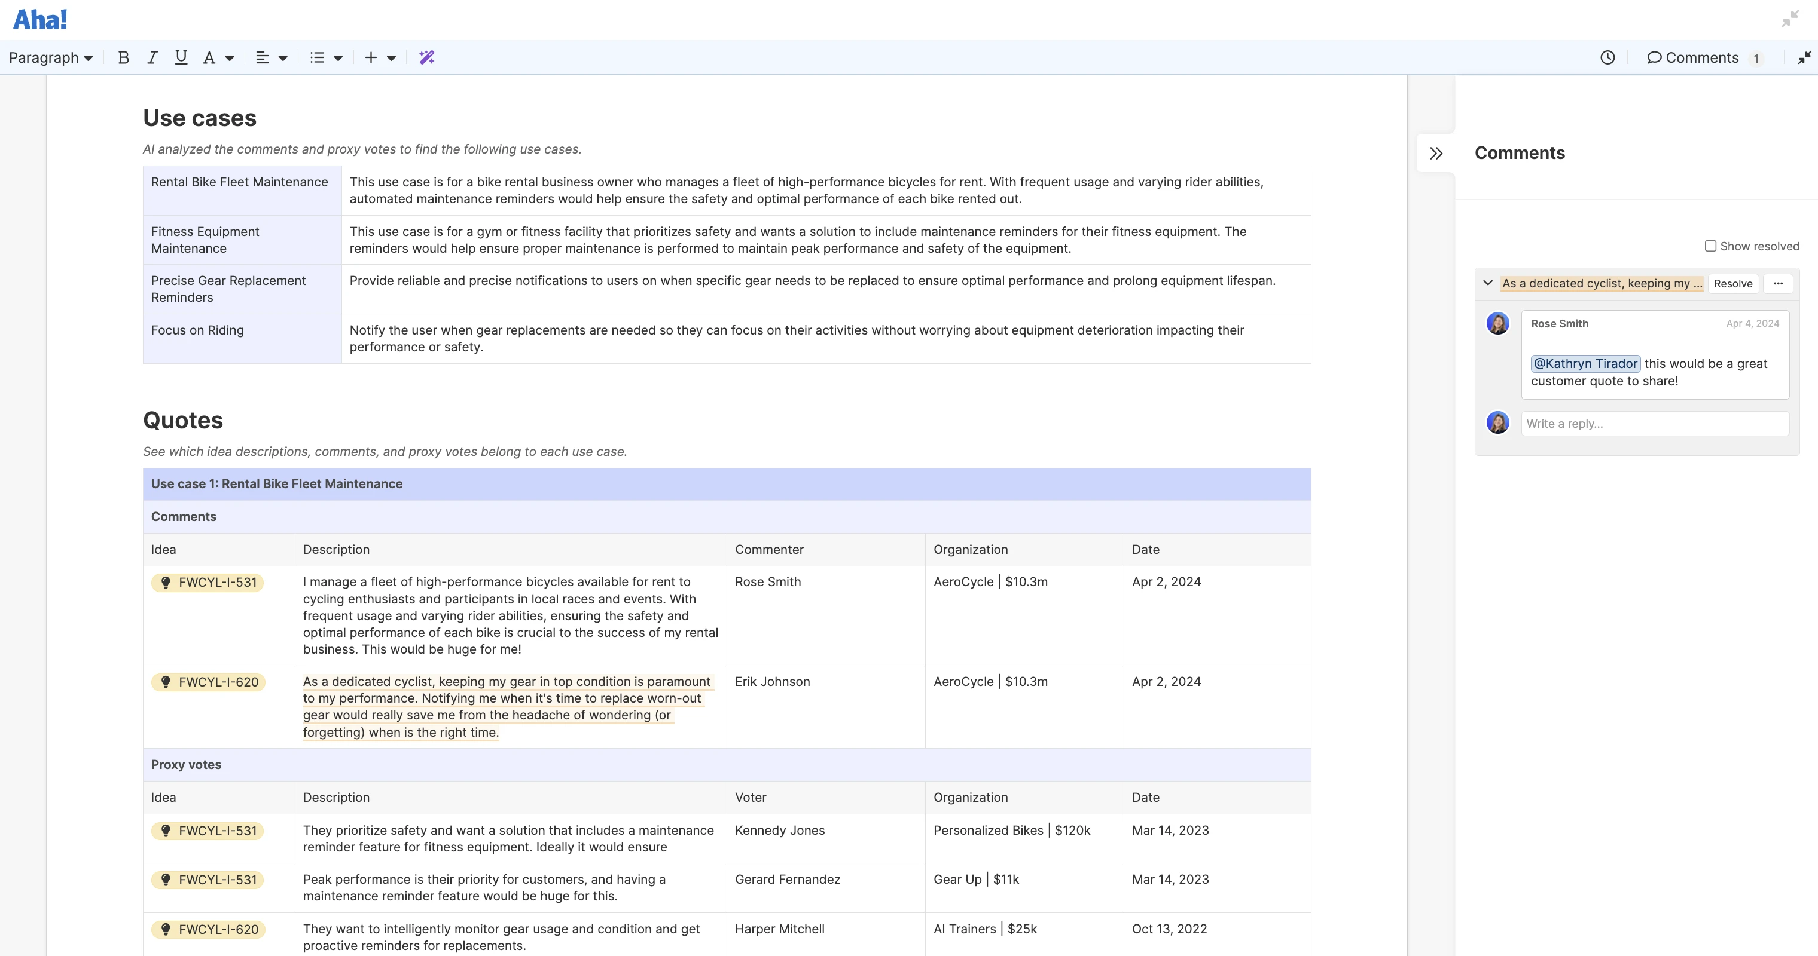Toggle the Comments panel button
This screenshot has width=1818, height=956.
coord(1701,58)
